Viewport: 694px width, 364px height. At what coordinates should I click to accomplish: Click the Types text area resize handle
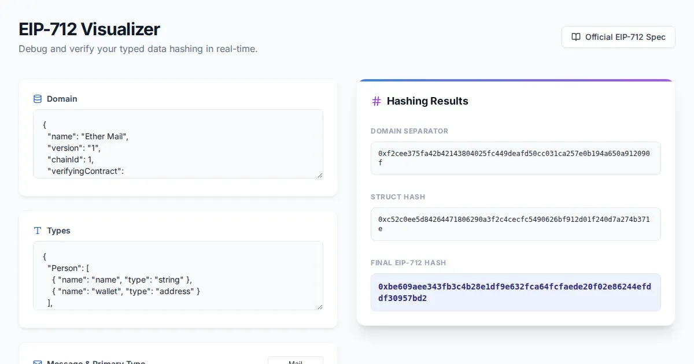point(319,306)
